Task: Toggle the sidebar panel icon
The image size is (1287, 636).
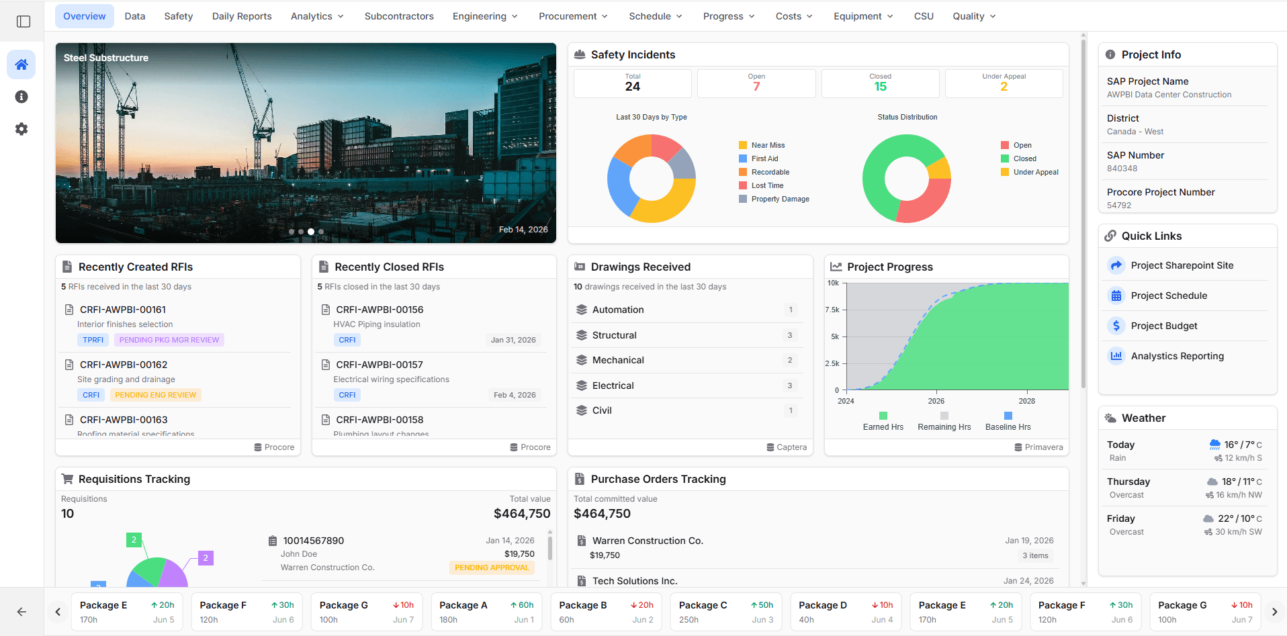Action: click(x=24, y=21)
